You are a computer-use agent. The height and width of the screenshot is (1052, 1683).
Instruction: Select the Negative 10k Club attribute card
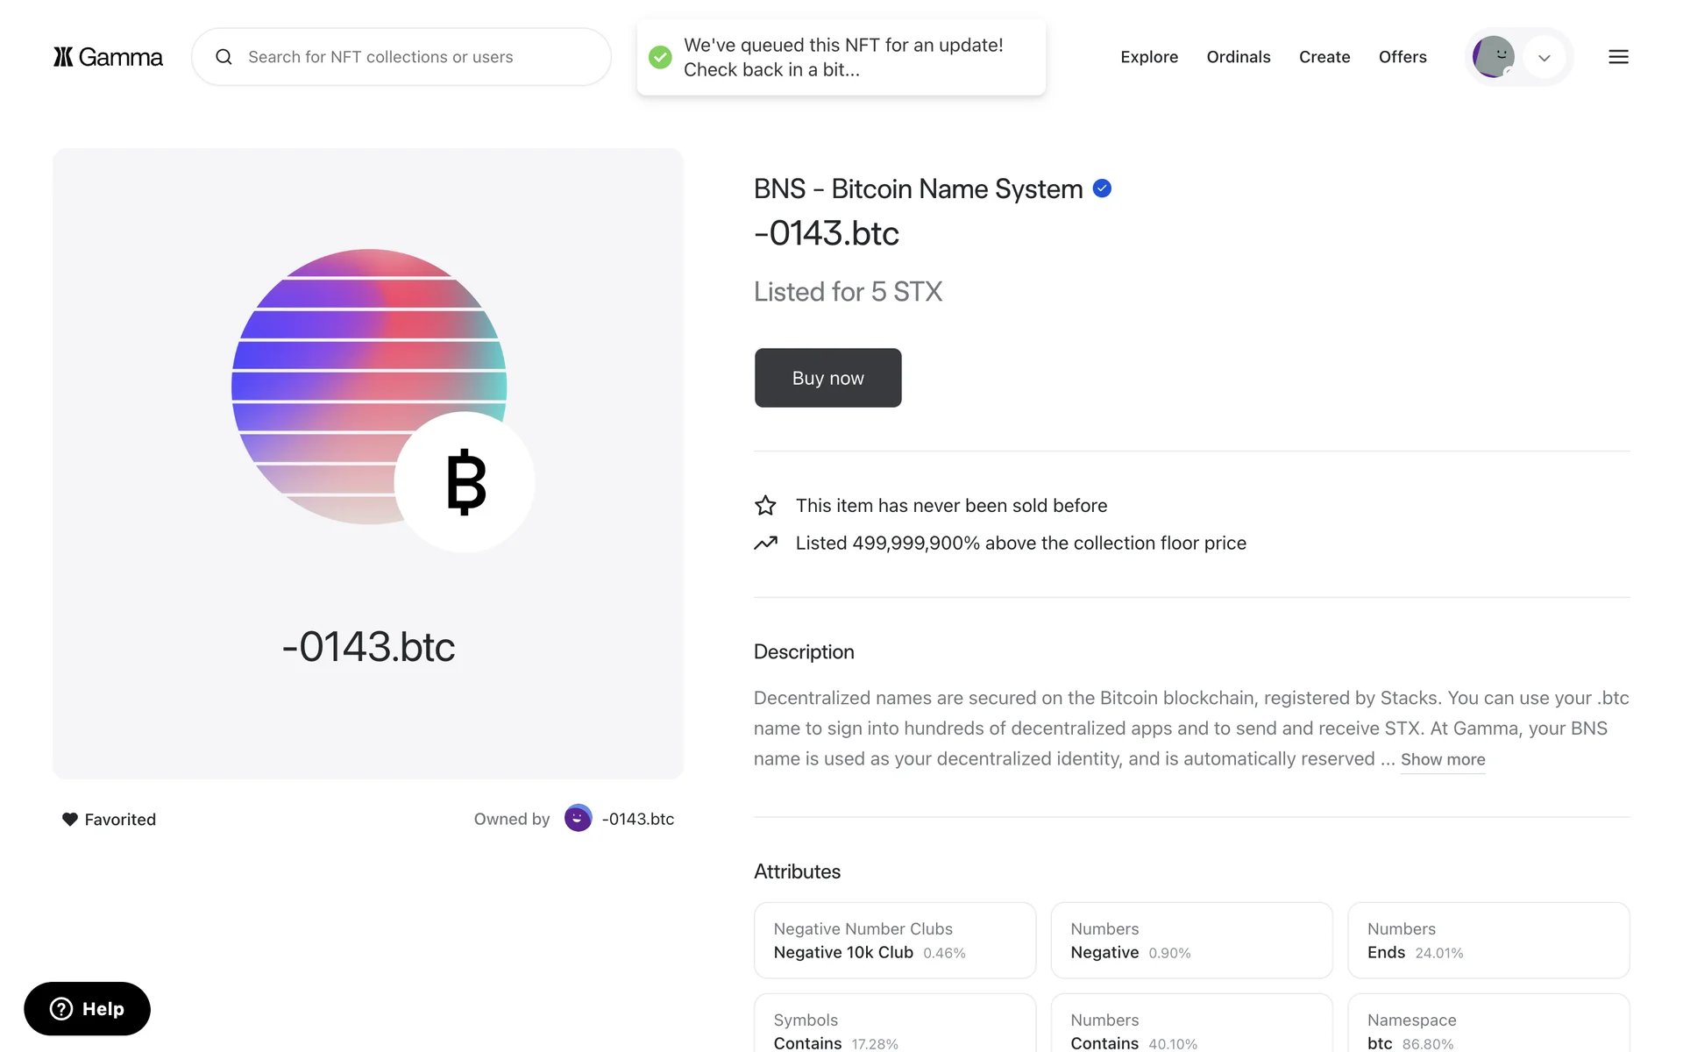click(894, 941)
